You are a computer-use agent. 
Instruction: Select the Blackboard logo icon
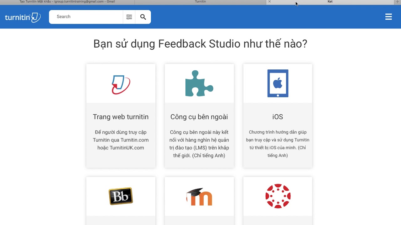click(121, 196)
